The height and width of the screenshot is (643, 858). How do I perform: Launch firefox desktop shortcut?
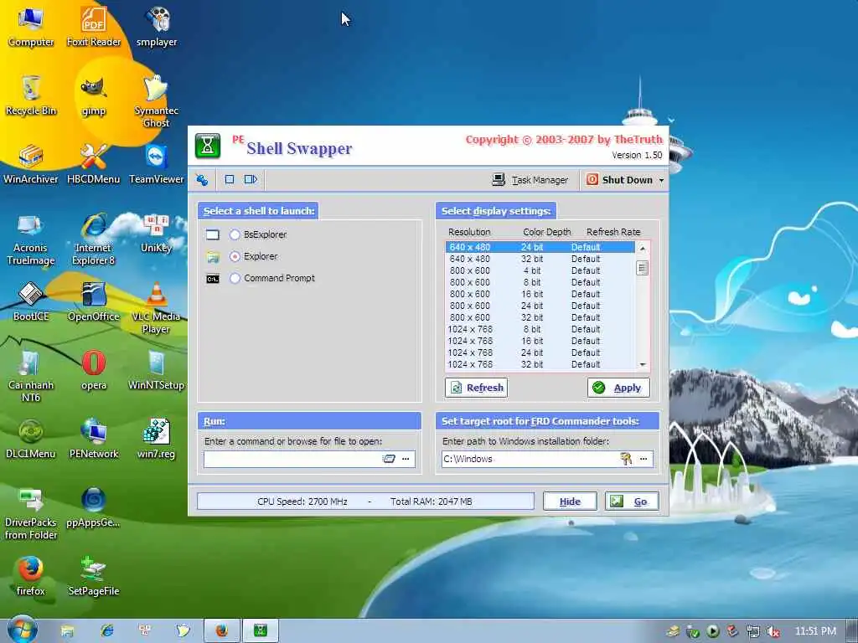point(31,576)
